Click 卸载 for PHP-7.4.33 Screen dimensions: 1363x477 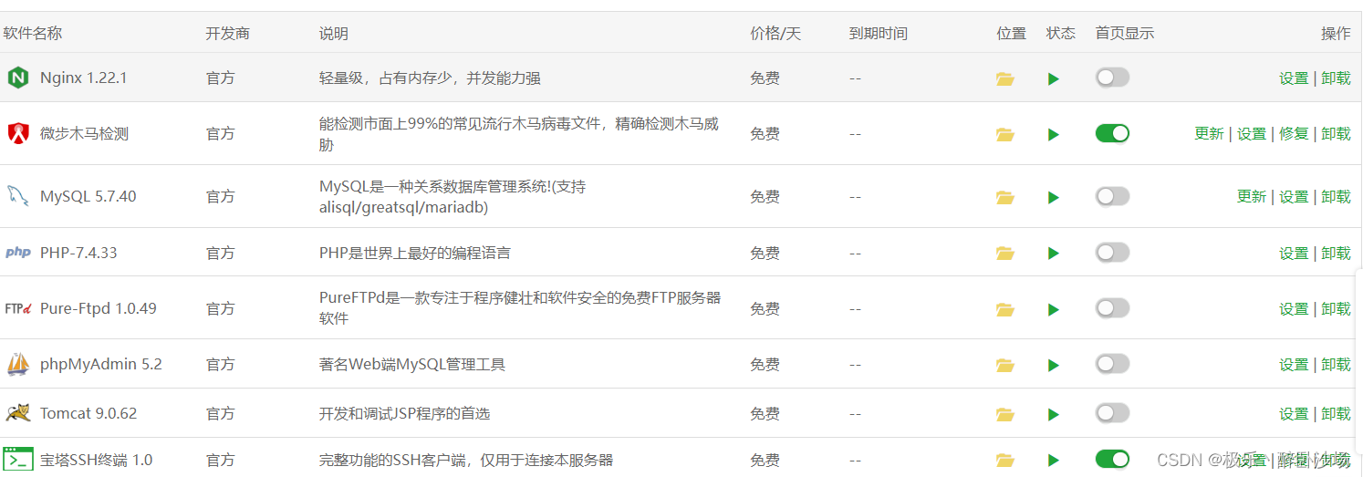(x=1336, y=254)
